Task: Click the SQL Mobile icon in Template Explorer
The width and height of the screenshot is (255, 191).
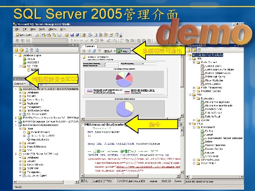Action: click(199, 50)
